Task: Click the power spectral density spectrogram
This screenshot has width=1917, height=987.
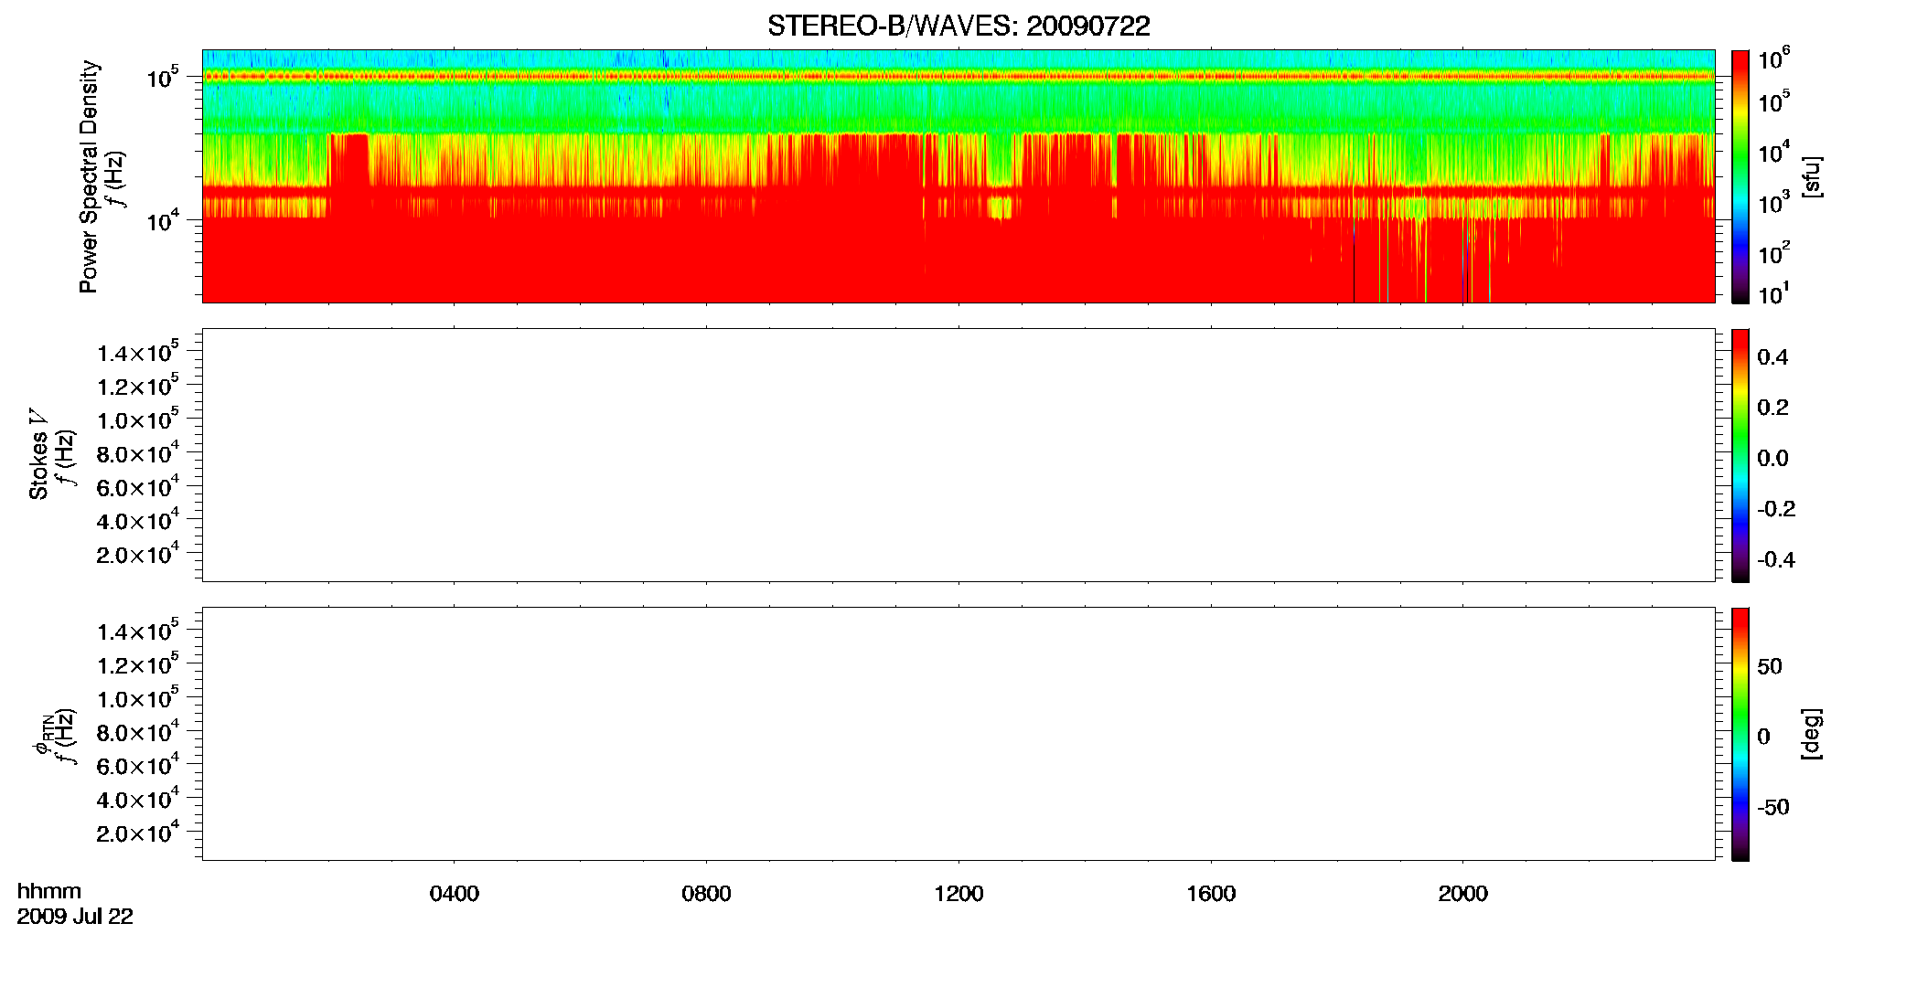Action: click(x=958, y=176)
